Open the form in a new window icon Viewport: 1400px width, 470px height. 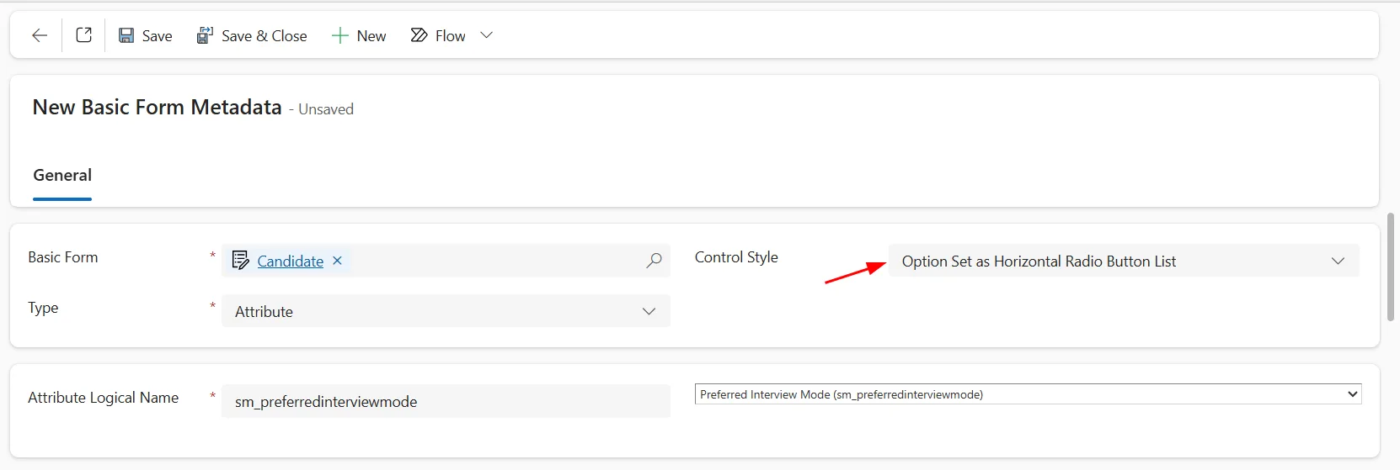pos(83,35)
